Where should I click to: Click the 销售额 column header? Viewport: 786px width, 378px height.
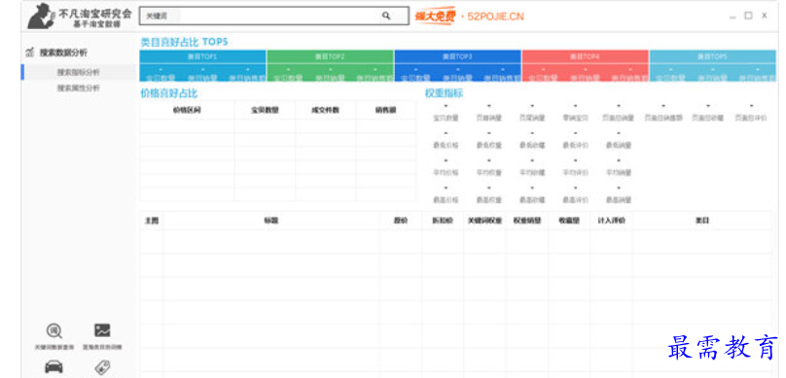click(385, 110)
